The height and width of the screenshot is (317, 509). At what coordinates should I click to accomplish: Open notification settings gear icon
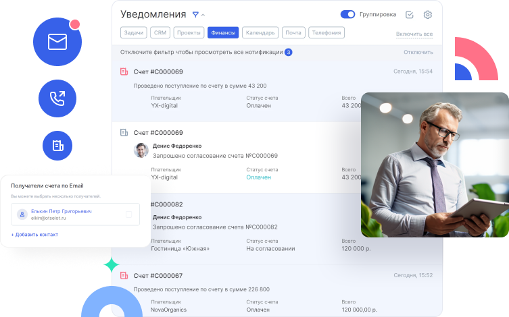tap(427, 15)
